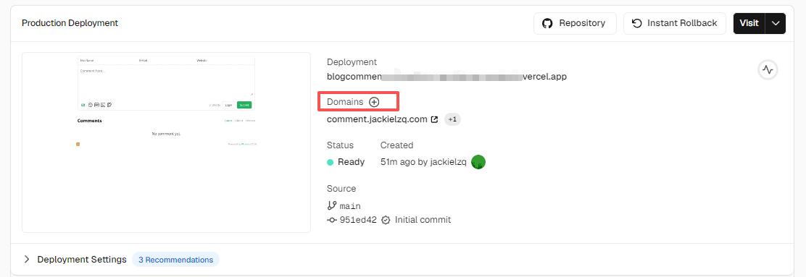The width and height of the screenshot is (806, 277).
Task: Click the Ready status text
Action: [x=351, y=162]
